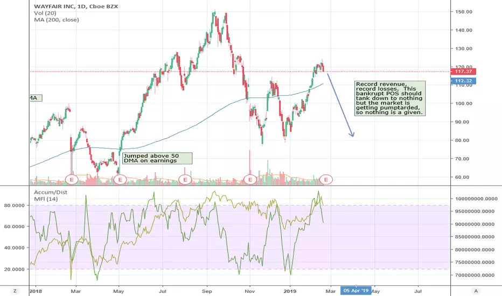Click the latest earnings E marker in Feb 2019

(x=326, y=180)
